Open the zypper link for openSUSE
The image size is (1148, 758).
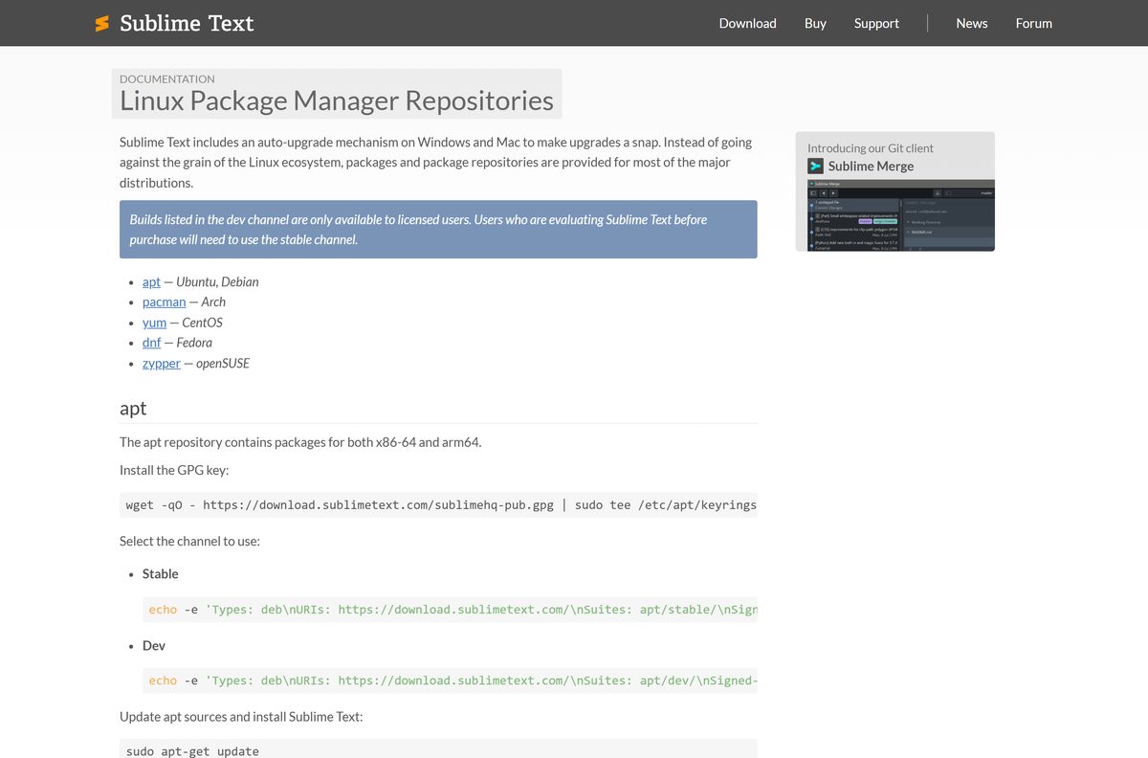point(162,363)
